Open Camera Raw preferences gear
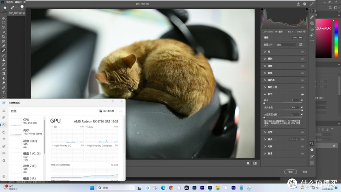This screenshot has width=341, height=192. click(x=304, y=4)
